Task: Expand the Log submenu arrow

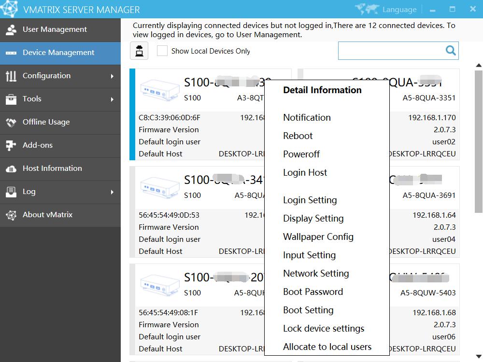Action: 112,192
